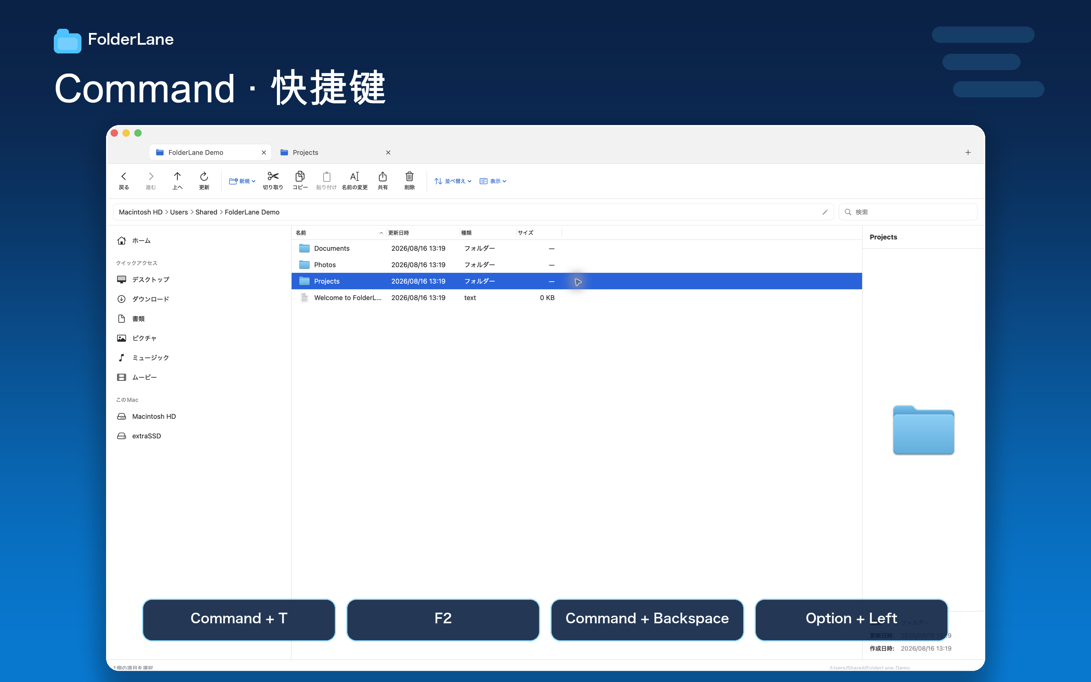Click the F2 shortcut button
The image size is (1091, 682).
point(443,619)
